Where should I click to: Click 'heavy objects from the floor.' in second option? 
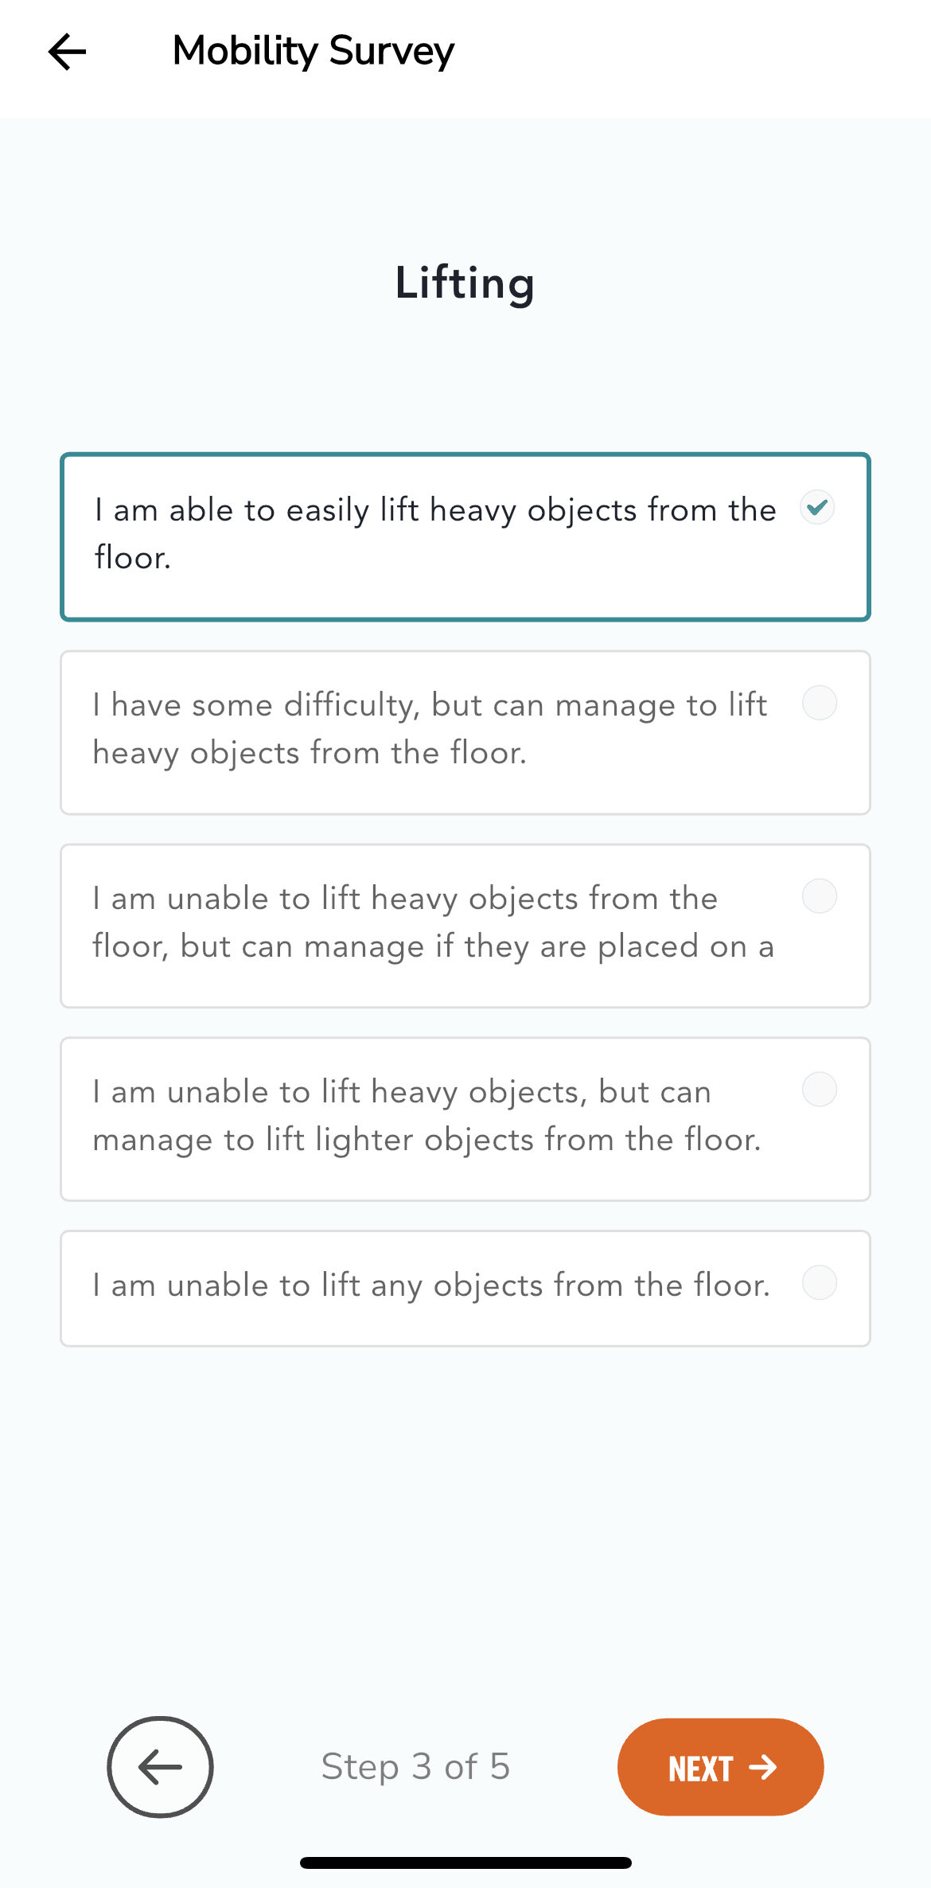tap(310, 753)
